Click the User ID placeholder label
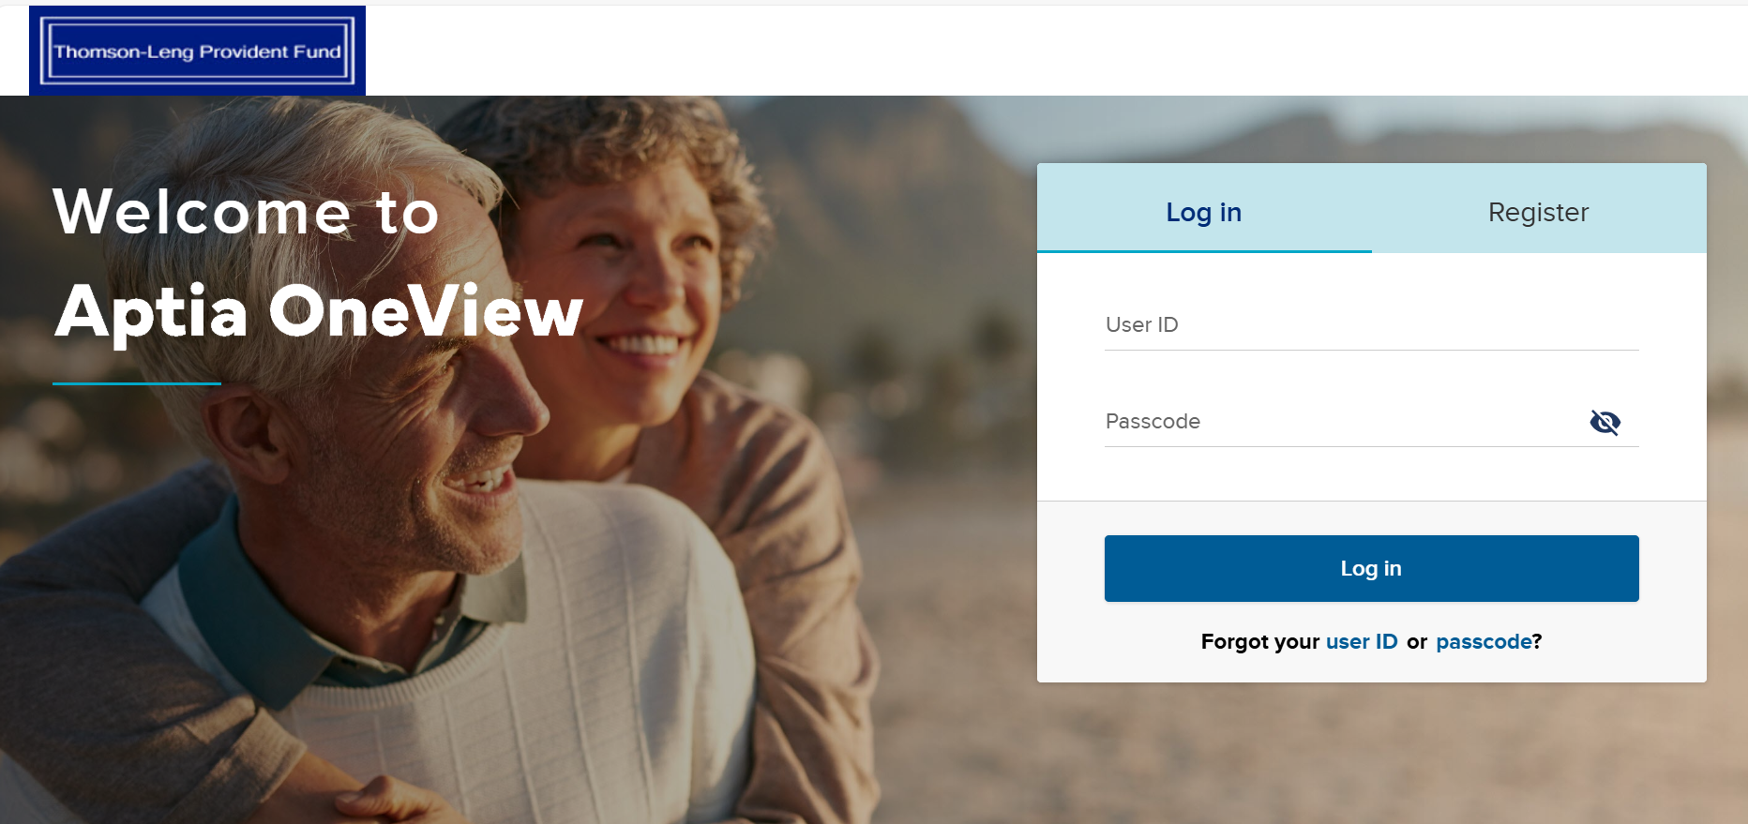This screenshot has width=1748, height=824. pyautogui.click(x=1141, y=324)
